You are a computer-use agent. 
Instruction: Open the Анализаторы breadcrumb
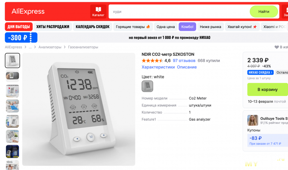pos(50,47)
